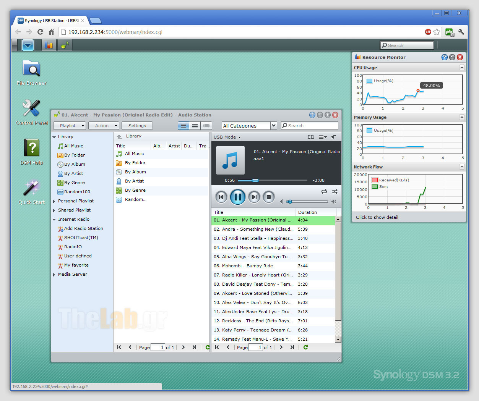The height and width of the screenshot is (401, 479).
Task: Open the DSM main menu button
Action: (28, 45)
